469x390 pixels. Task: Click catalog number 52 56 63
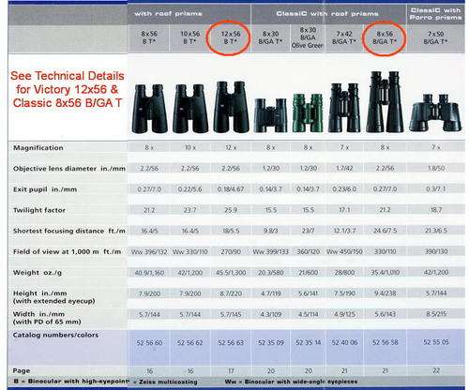point(231,343)
